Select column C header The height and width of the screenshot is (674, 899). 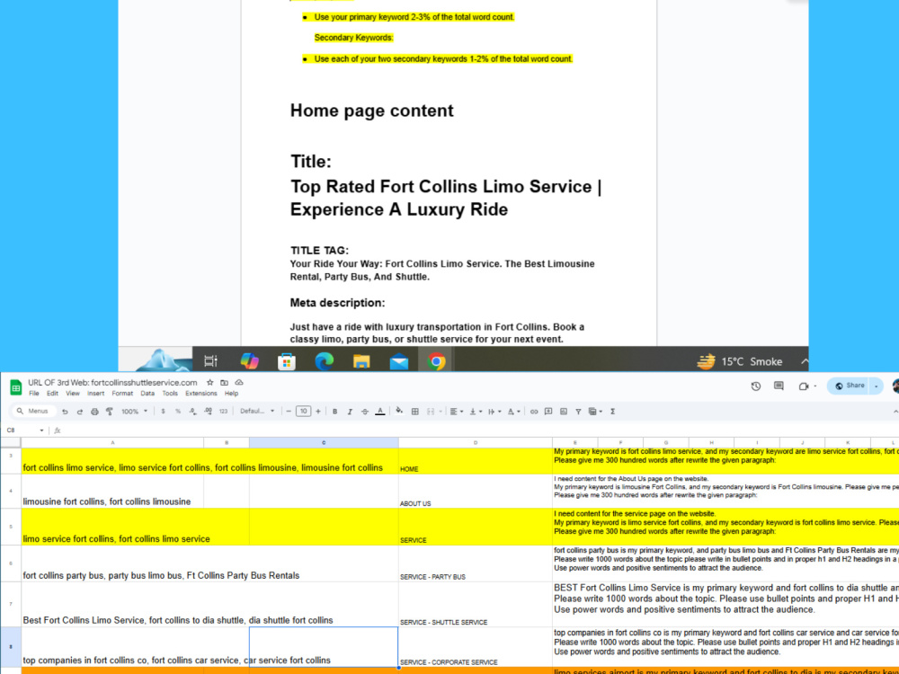tap(324, 442)
